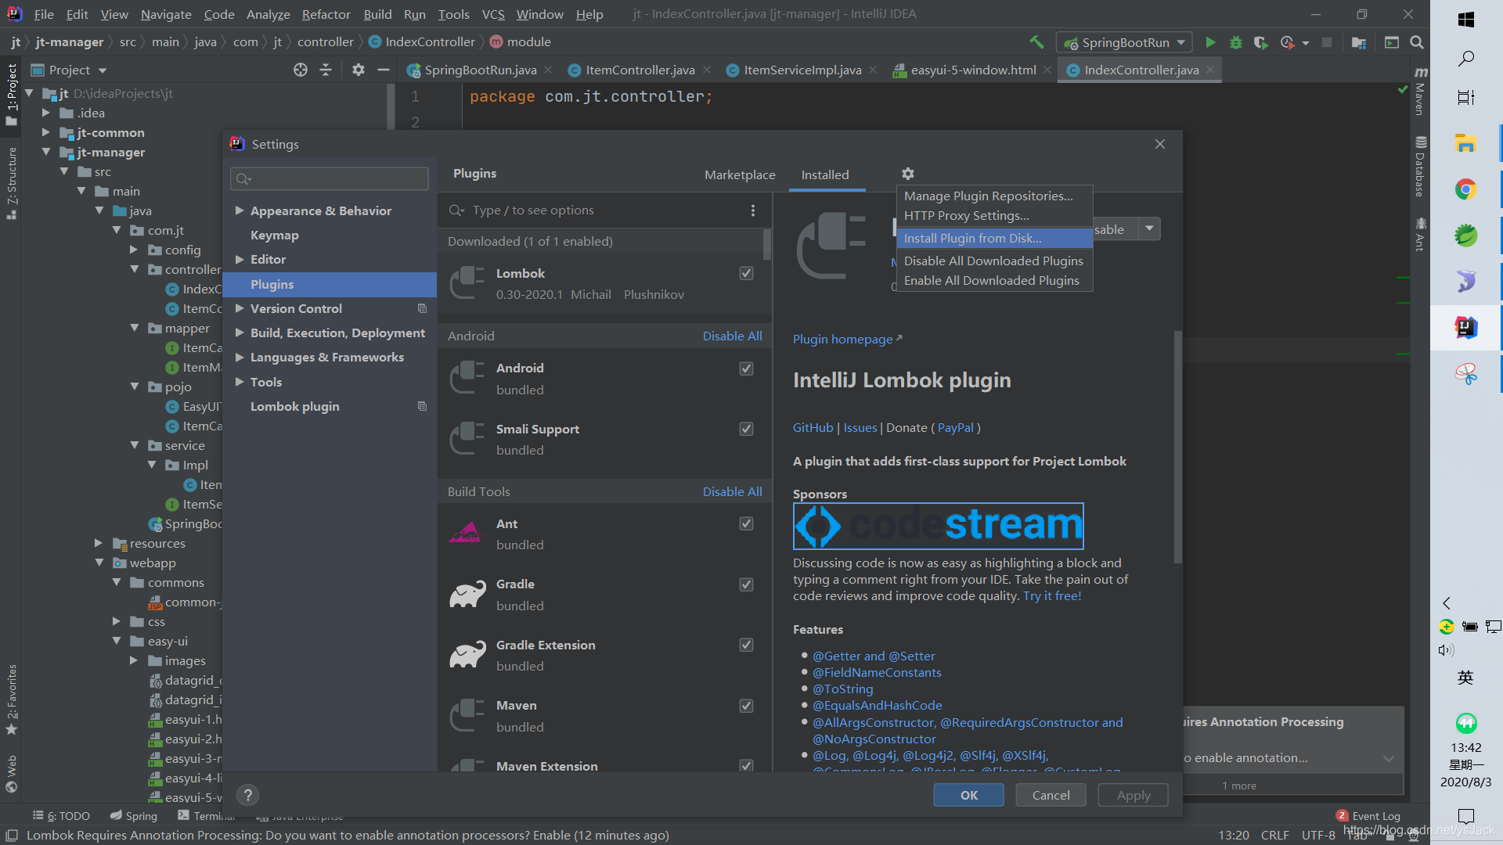The width and height of the screenshot is (1503, 845).
Task: Start debugging with the bug icon
Action: pos(1235,42)
